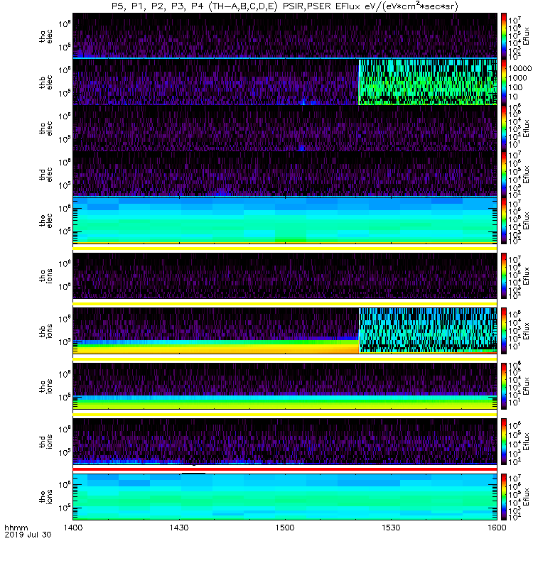Click the green burst in thb elec panel
Image resolution: width=533 pixels, height=568 pixels.
coord(428,82)
